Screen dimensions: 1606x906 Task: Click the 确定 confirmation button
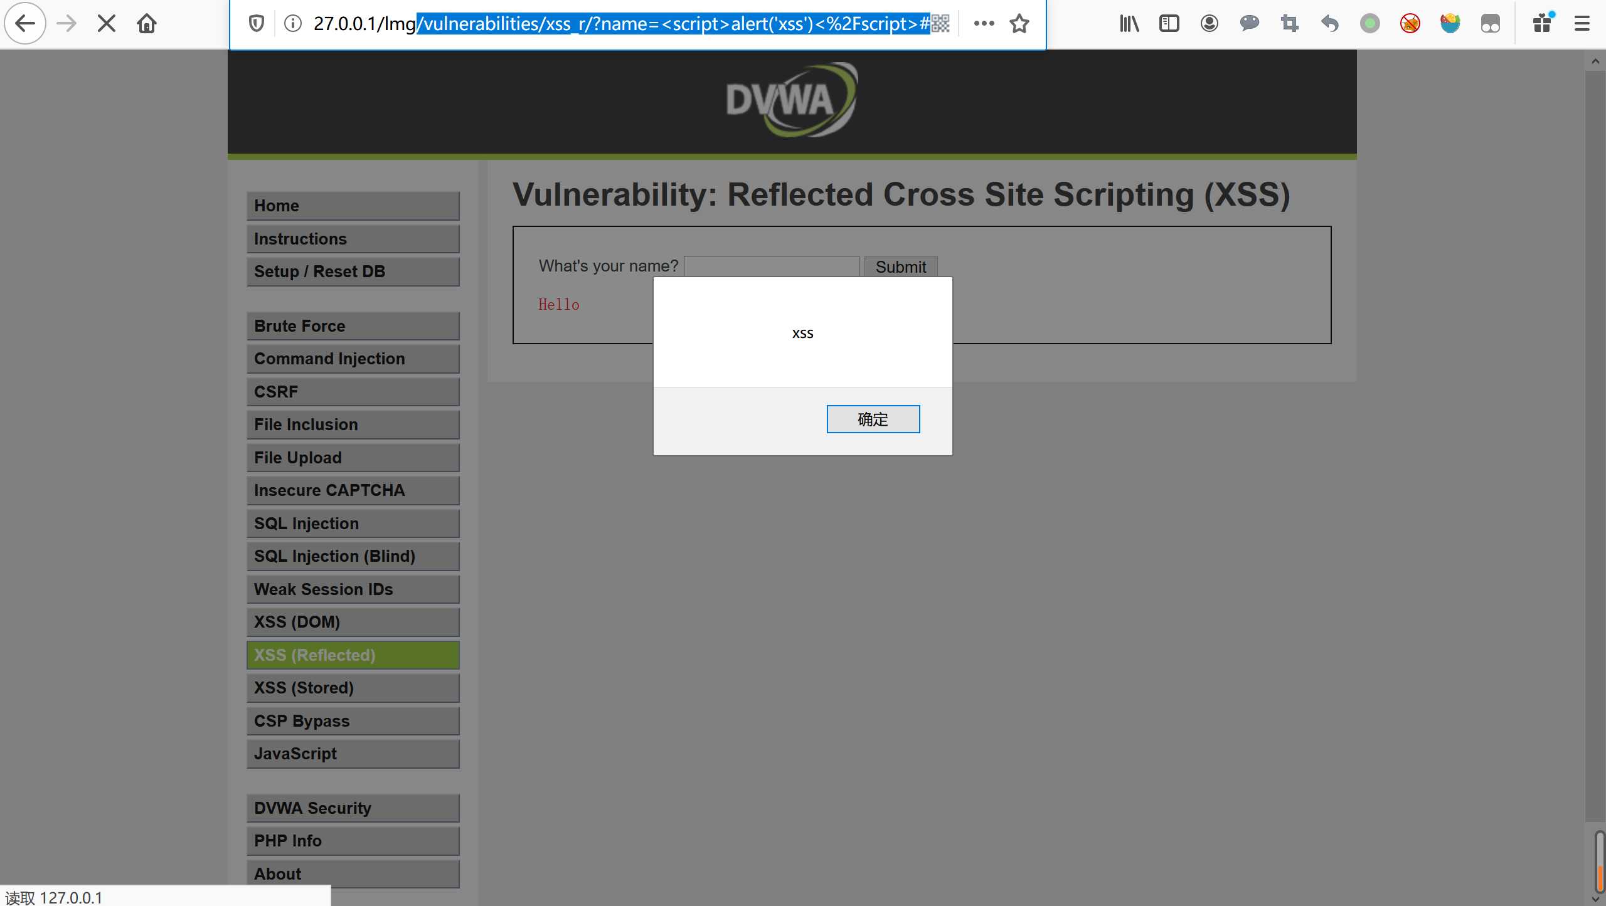click(x=874, y=419)
